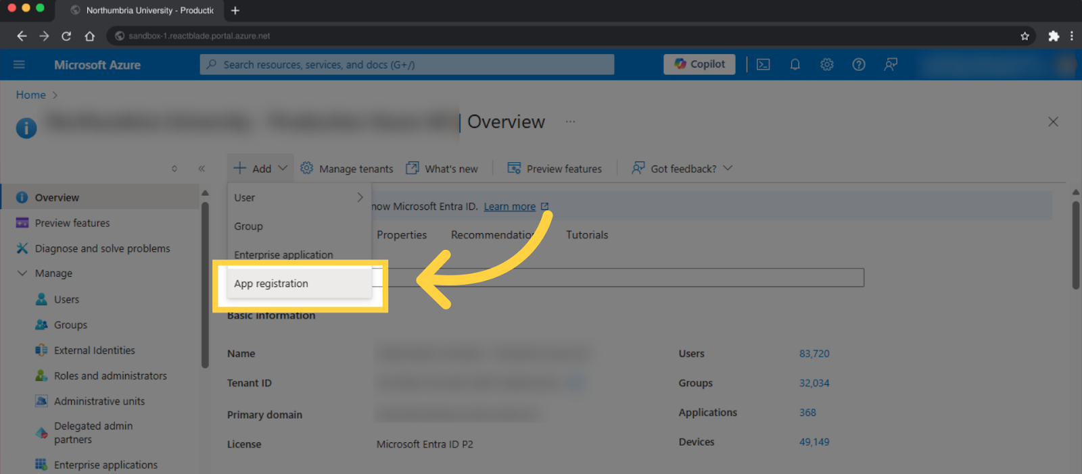Focus the search resources field
1082x474 pixels.
pyautogui.click(x=407, y=65)
